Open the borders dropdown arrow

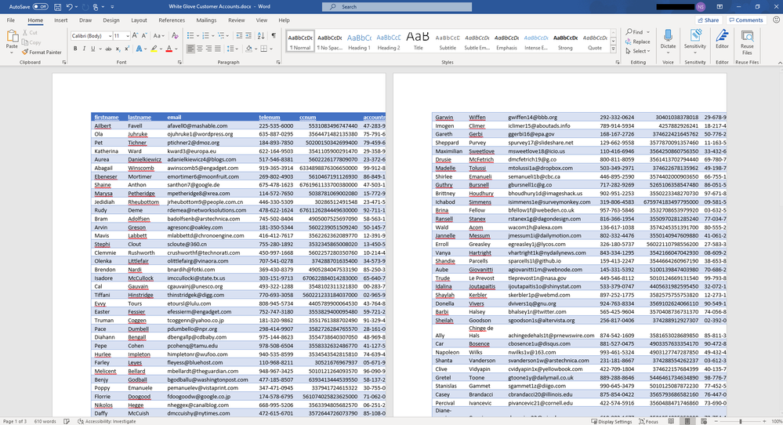271,49
